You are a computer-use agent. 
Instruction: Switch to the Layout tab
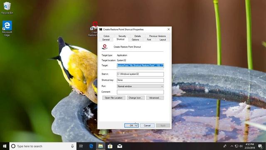[163, 40]
